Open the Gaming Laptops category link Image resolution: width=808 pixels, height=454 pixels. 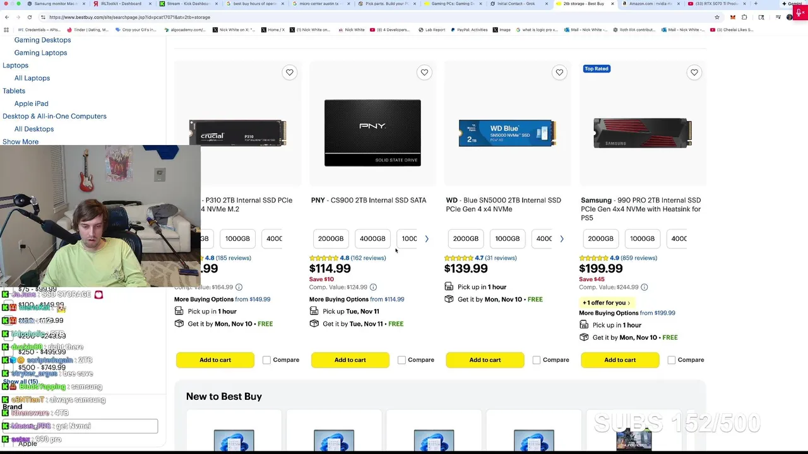pyautogui.click(x=40, y=53)
